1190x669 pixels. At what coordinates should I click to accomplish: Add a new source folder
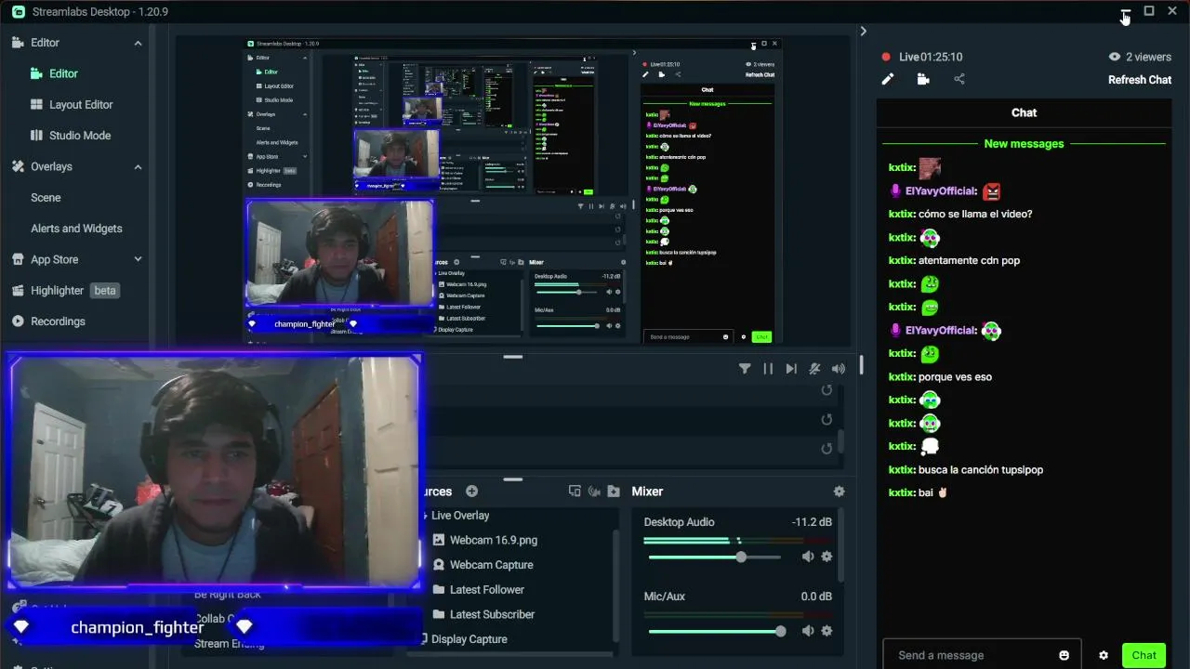coord(614,492)
